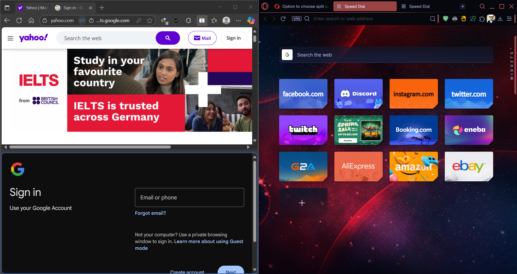
Task: Select the highlighted Speed Dial tab in Opera
Action: pyautogui.click(x=365, y=6)
